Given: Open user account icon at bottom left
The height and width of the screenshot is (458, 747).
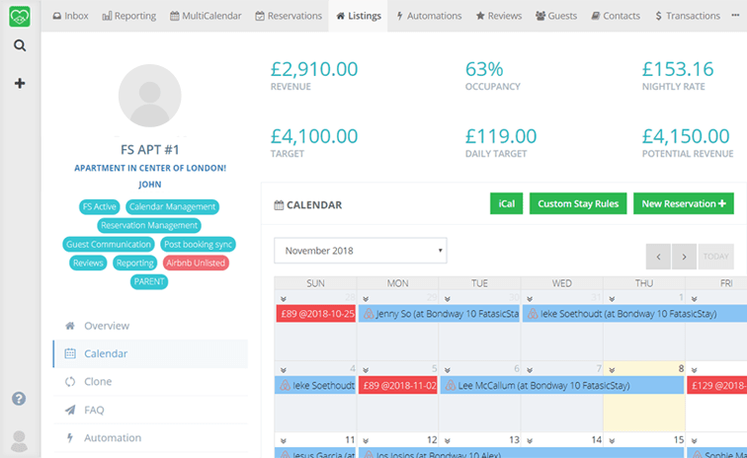Looking at the screenshot, I should [19, 440].
